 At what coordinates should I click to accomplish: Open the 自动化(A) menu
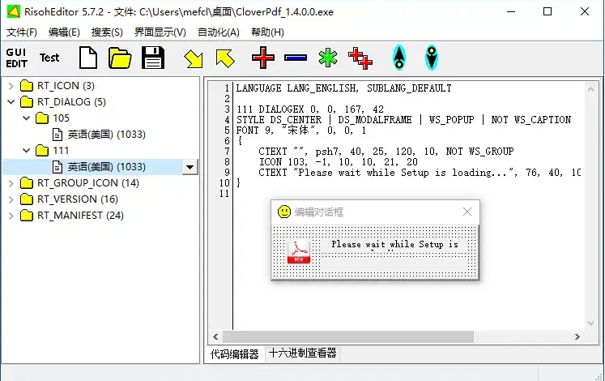(x=219, y=32)
